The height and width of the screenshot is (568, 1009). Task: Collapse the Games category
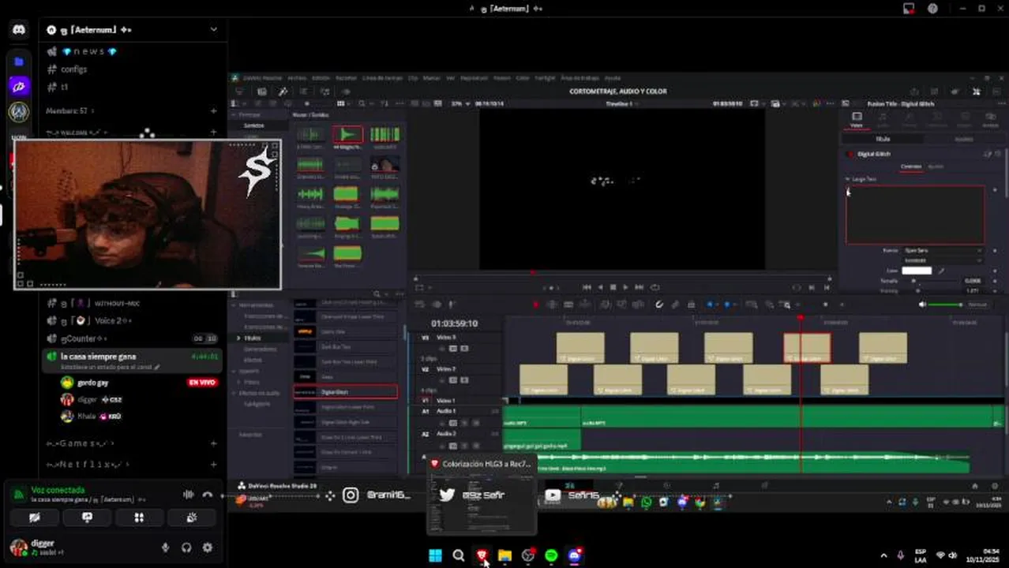click(x=82, y=443)
